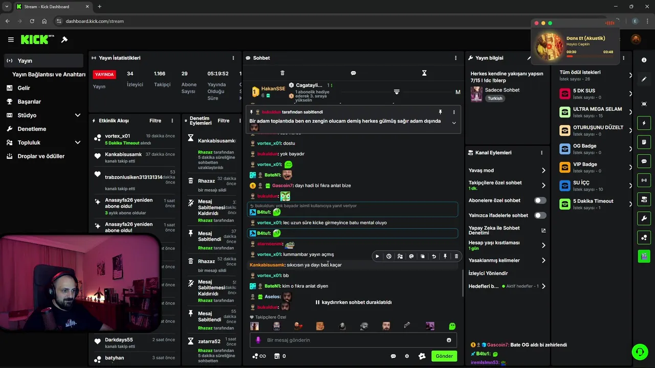This screenshot has height=368, width=655.
Task: Open Kanal Eylemleri panel options menu
Action: click(x=541, y=153)
